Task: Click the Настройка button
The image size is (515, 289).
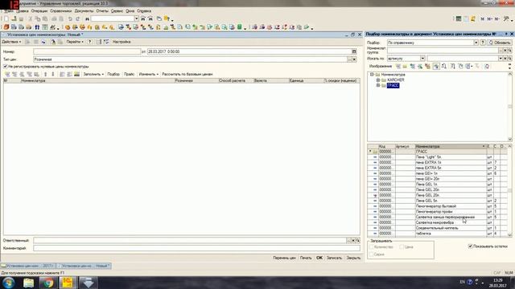Action: [x=122, y=42]
